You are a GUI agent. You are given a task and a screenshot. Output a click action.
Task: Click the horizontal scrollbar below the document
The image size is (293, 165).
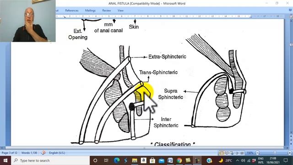(144, 148)
